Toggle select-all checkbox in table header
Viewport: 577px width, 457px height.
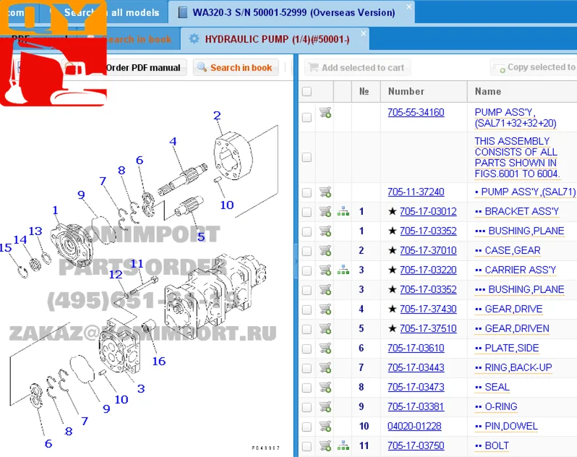(307, 91)
